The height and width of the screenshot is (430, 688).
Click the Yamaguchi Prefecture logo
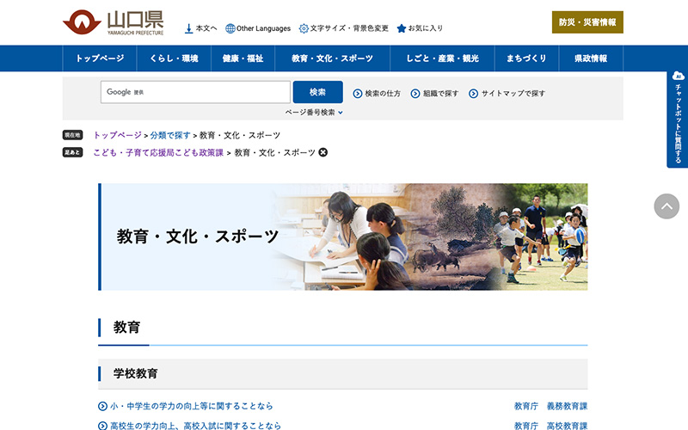click(113, 22)
